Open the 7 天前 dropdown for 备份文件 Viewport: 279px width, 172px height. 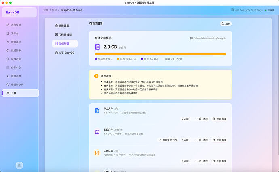(x=188, y=140)
